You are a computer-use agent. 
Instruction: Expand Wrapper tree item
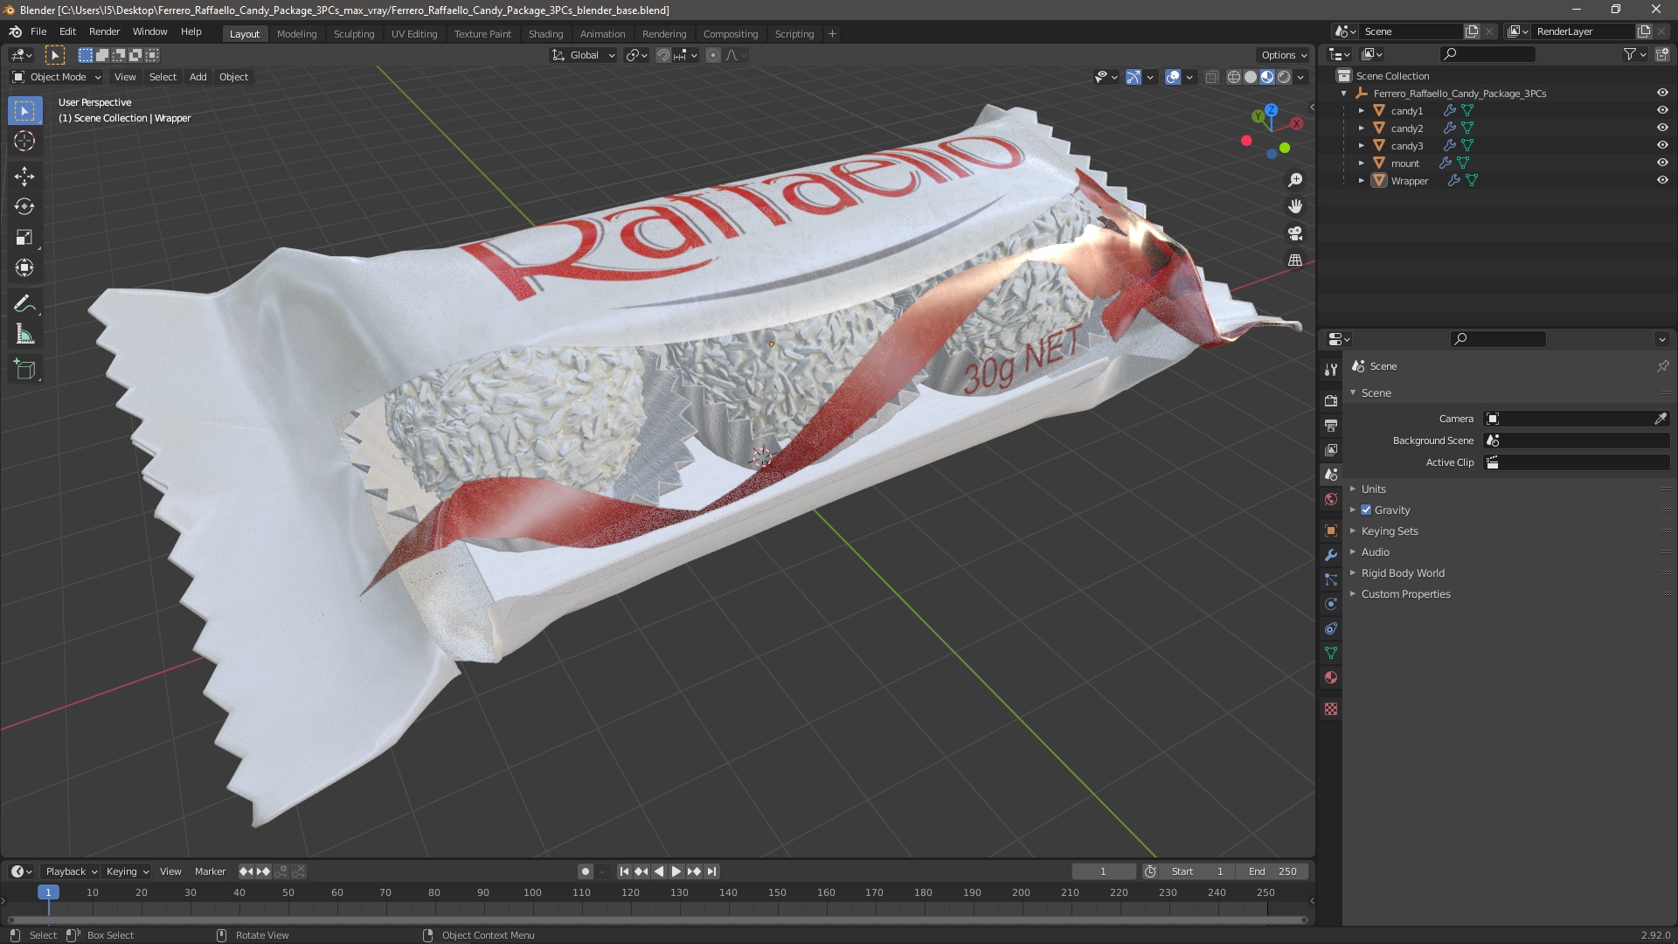click(1361, 181)
